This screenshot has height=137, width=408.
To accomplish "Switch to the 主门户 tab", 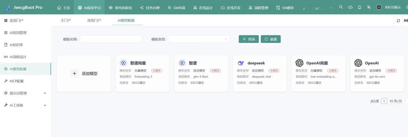I will click(x=66, y=20).
